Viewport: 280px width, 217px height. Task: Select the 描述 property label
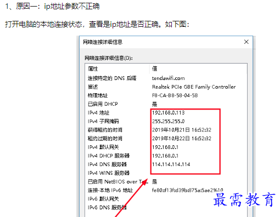[x=93, y=87]
